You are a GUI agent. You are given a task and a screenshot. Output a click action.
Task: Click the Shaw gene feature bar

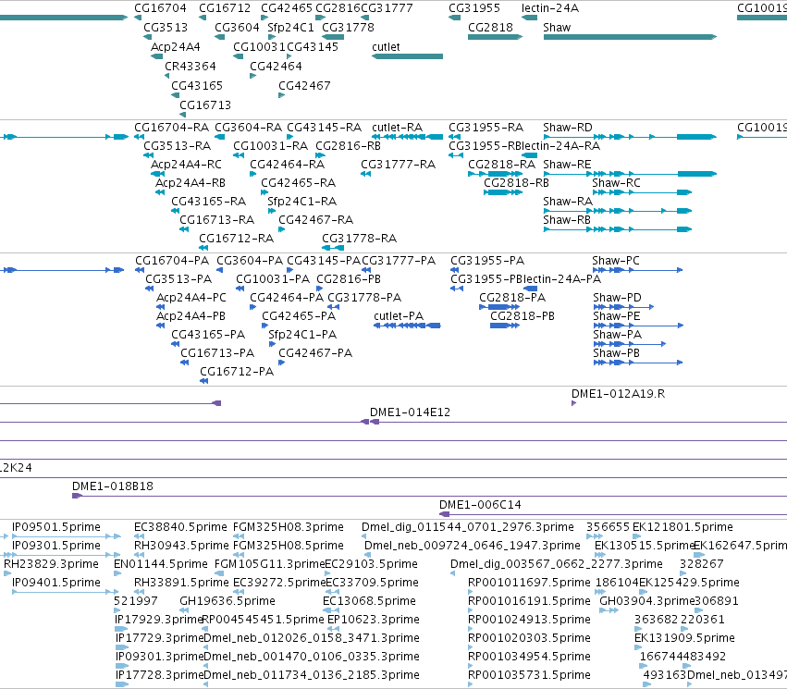pos(630,37)
